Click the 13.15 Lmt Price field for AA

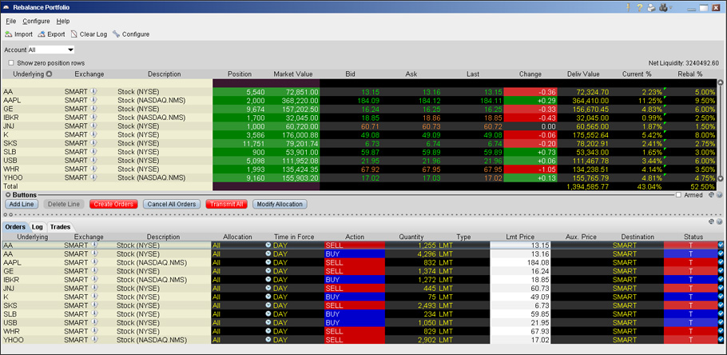521,245
